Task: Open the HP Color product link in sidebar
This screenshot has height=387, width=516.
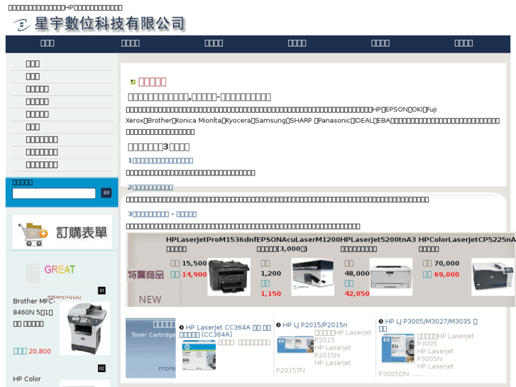Action: click(x=27, y=378)
